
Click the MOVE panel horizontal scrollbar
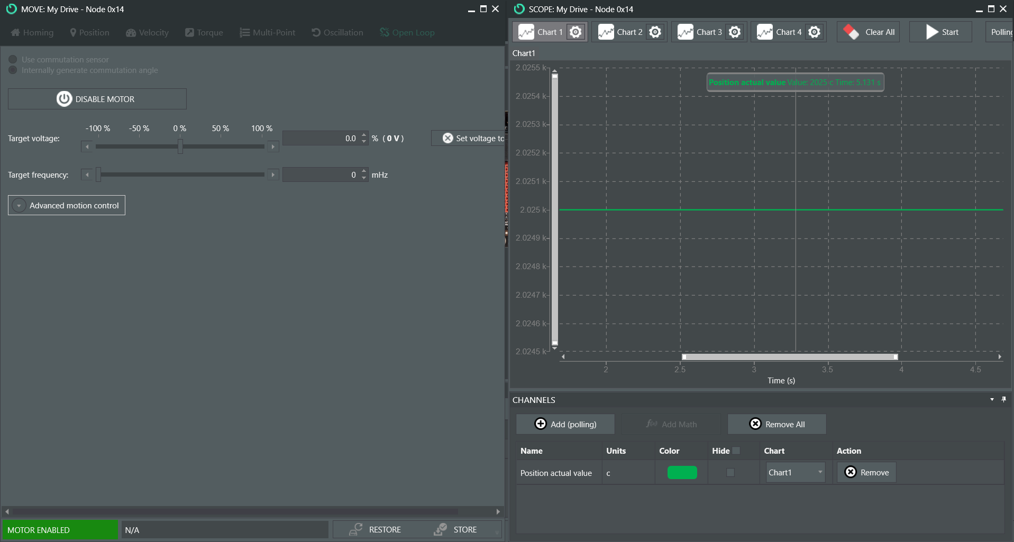click(235, 511)
